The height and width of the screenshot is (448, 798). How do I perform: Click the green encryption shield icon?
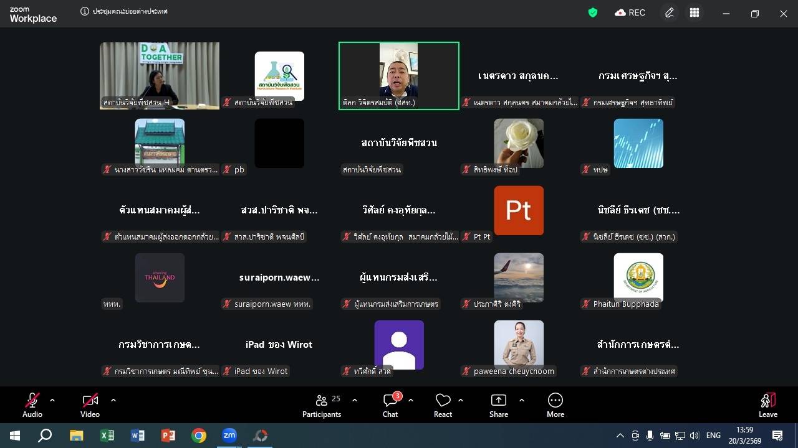point(593,12)
